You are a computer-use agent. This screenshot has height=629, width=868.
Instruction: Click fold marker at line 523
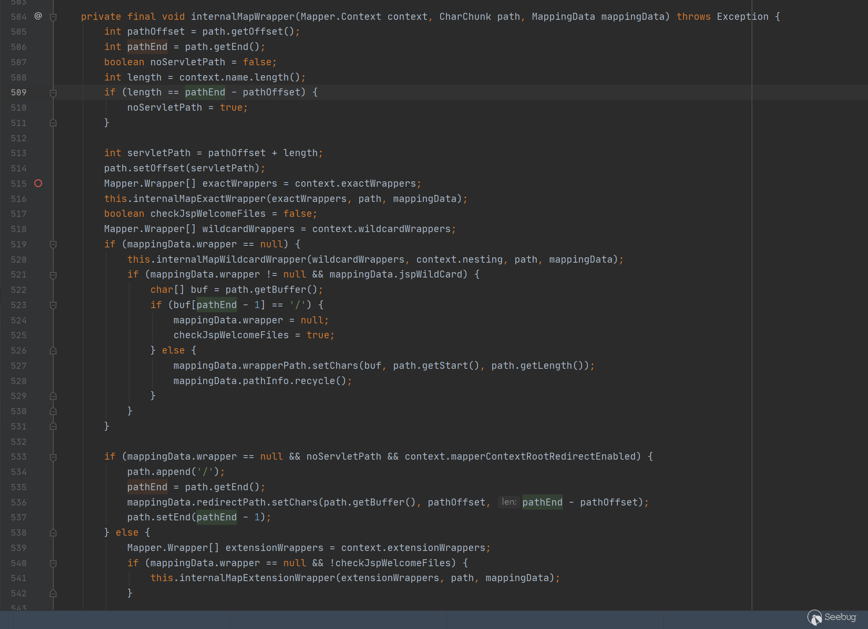[x=53, y=305]
